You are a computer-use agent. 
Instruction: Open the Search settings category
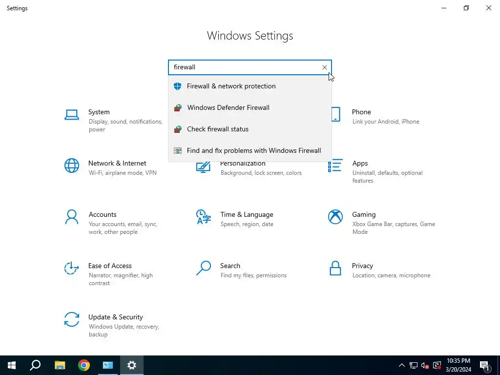click(x=246, y=270)
